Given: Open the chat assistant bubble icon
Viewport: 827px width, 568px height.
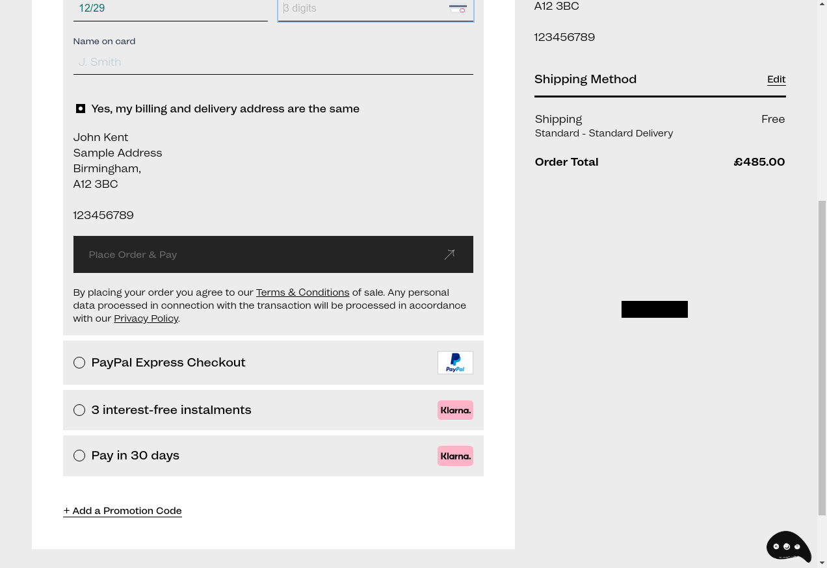Looking at the screenshot, I should point(789,547).
